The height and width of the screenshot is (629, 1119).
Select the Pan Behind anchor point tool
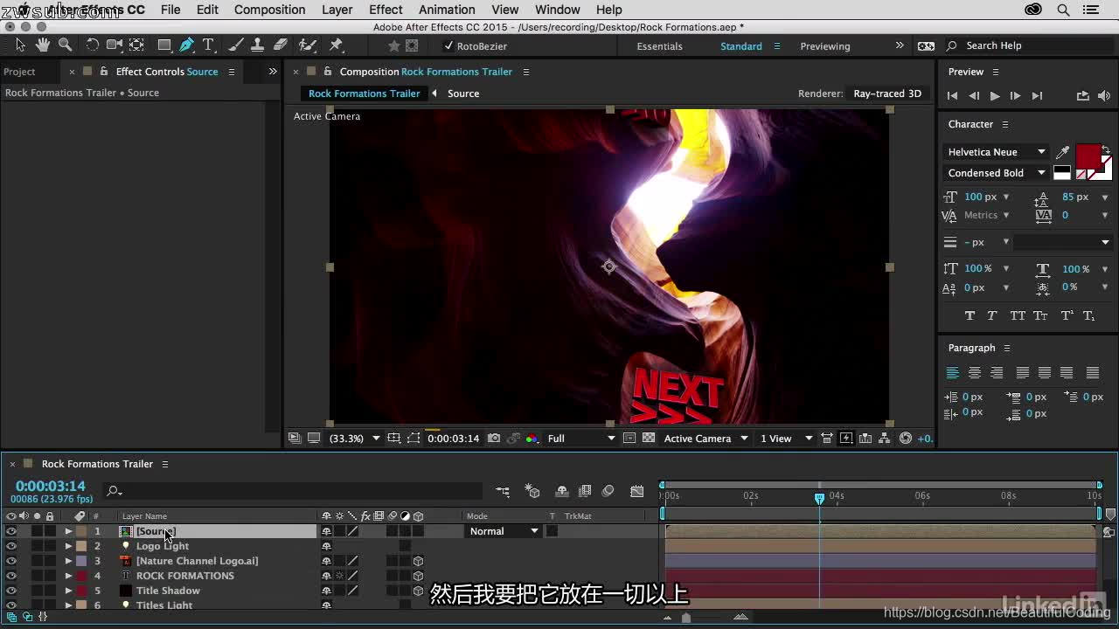(x=137, y=45)
